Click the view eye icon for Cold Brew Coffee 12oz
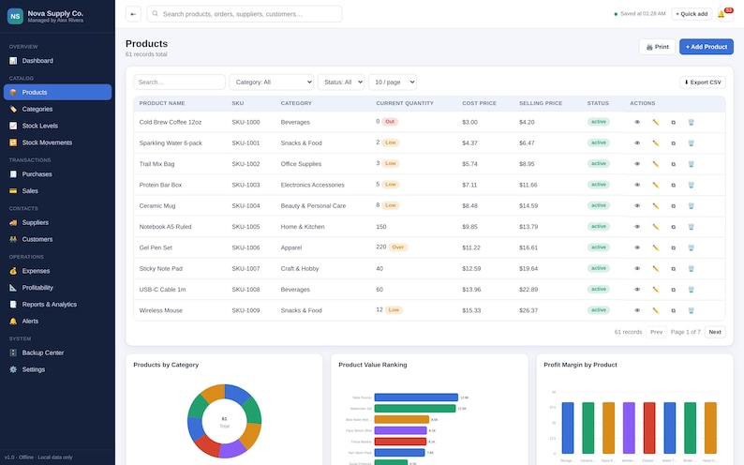This screenshot has height=465, width=744. tap(637, 122)
